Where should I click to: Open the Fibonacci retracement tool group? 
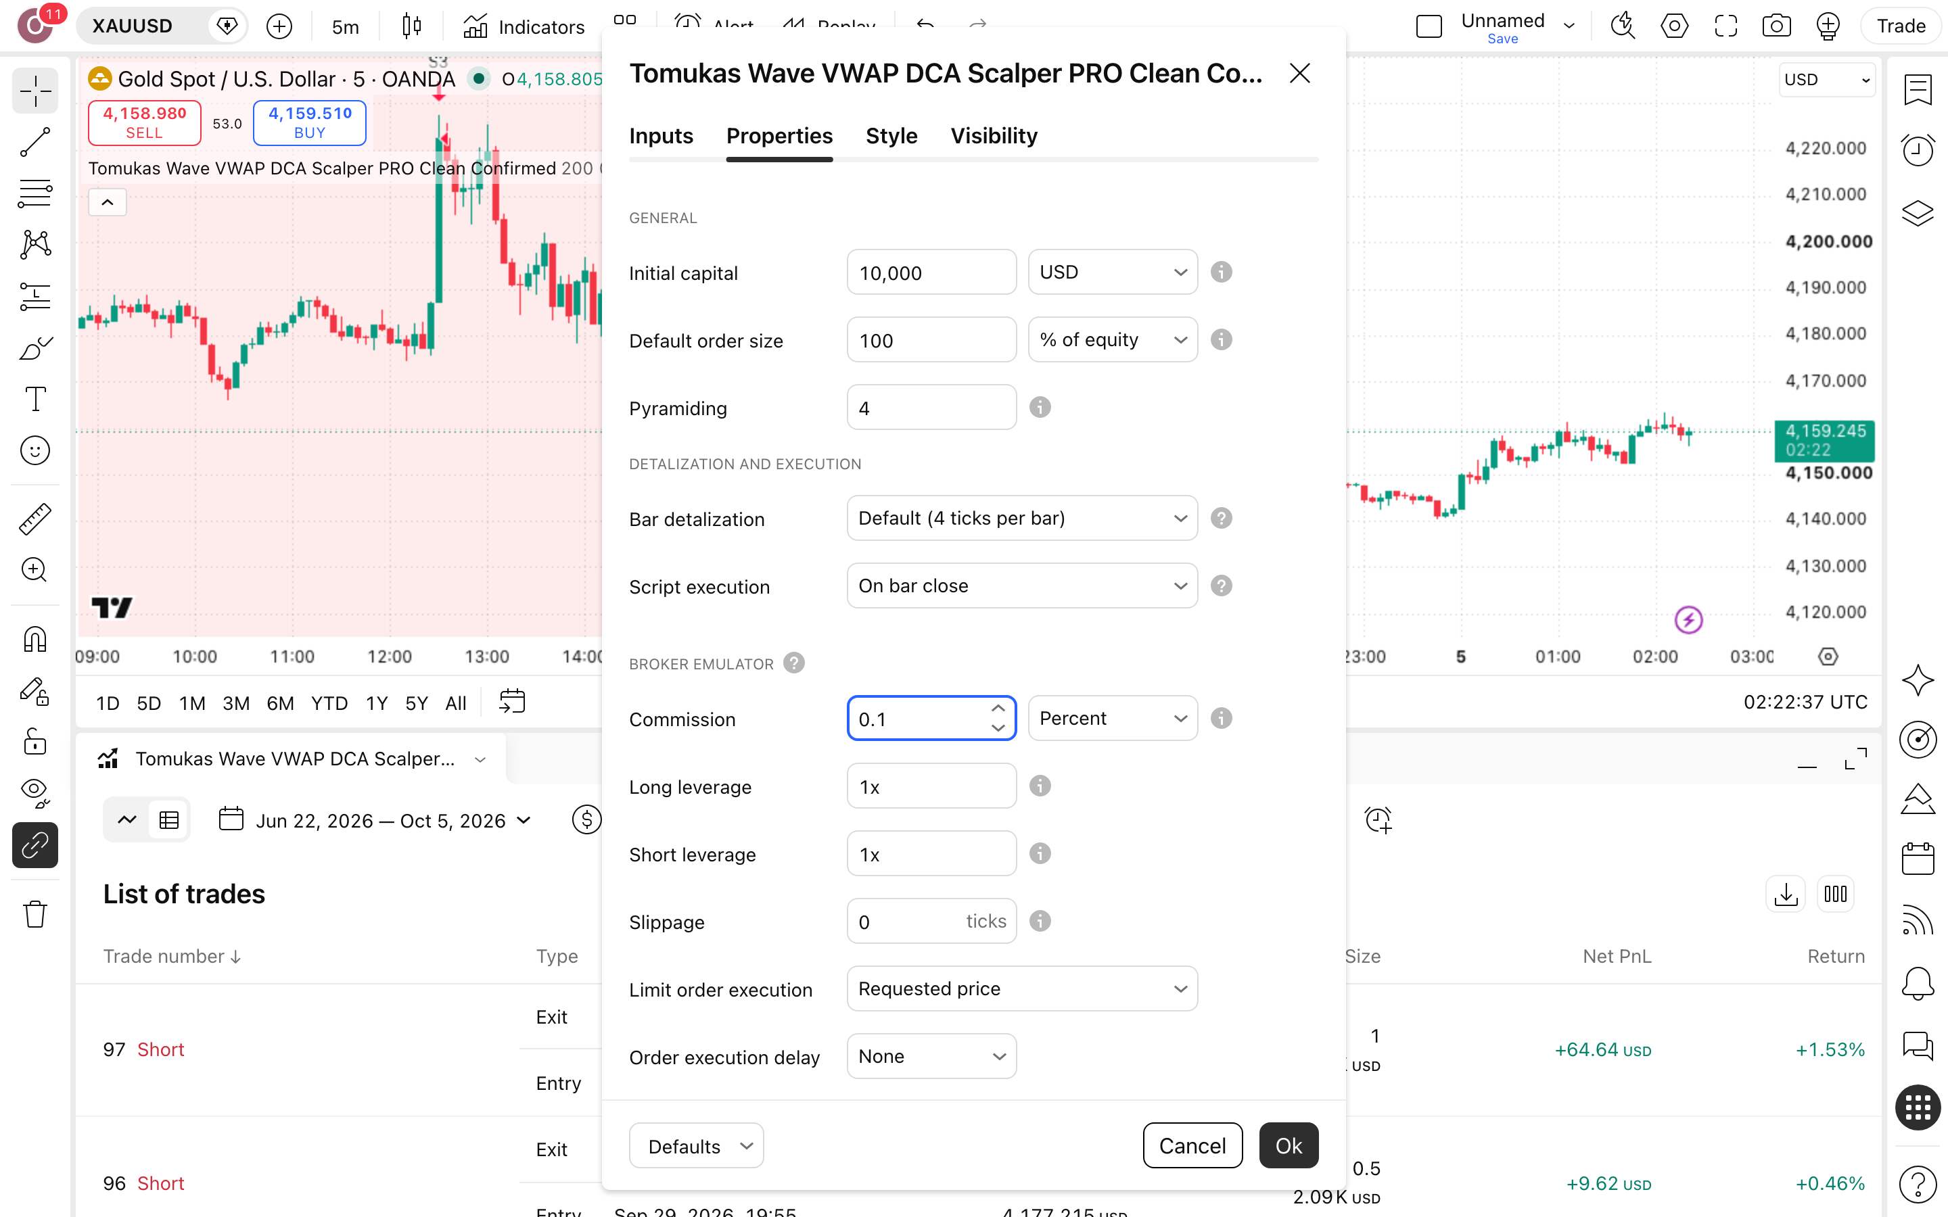click(34, 193)
